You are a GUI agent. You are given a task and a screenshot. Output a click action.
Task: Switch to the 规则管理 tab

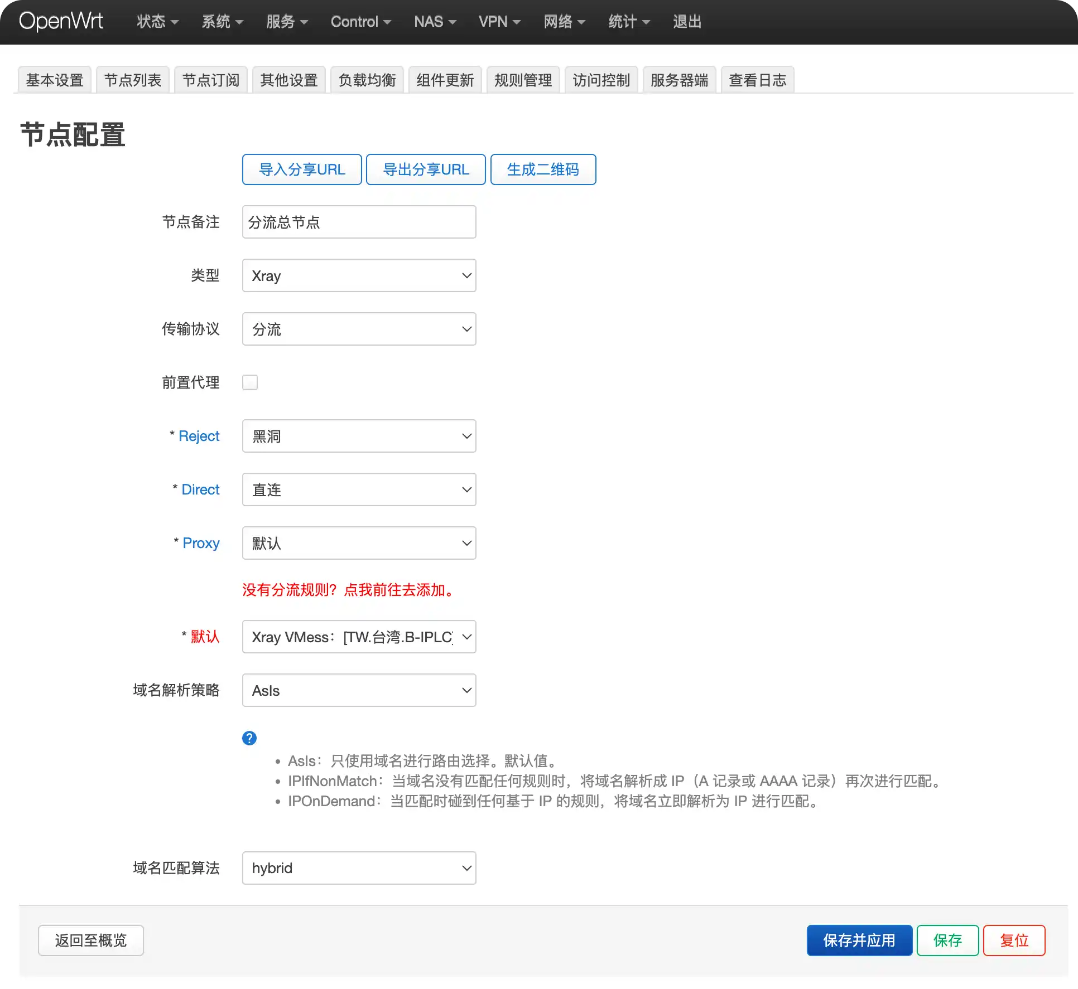point(523,80)
